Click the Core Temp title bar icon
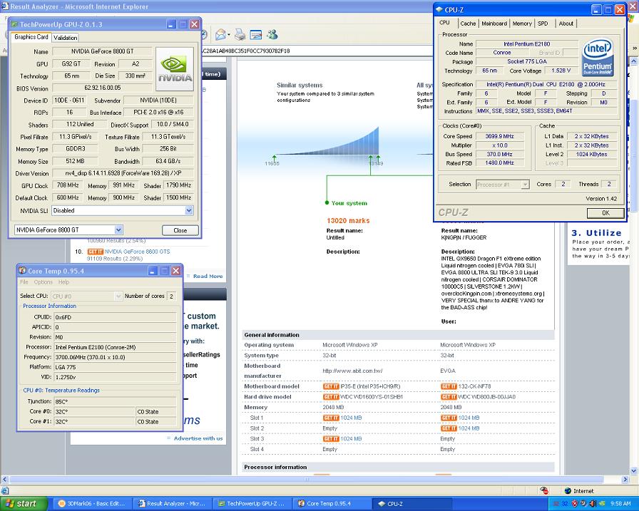Screen dimensions: 639x511 click(x=22, y=270)
